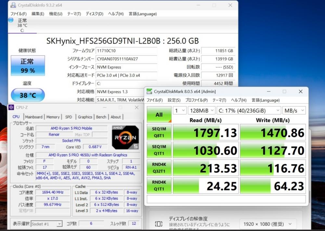Open the 言語(Language) menu in CrystalDiskMark
The height and width of the screenshot is (231, 325).
(266, 100)
